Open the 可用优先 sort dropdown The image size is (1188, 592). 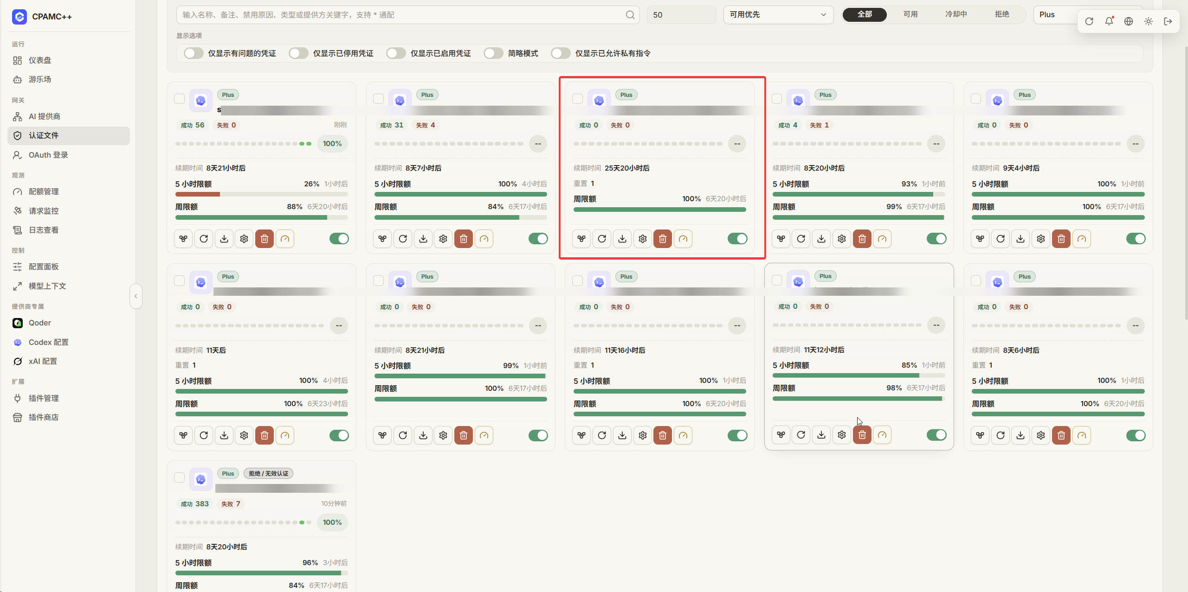pos(778,15)
